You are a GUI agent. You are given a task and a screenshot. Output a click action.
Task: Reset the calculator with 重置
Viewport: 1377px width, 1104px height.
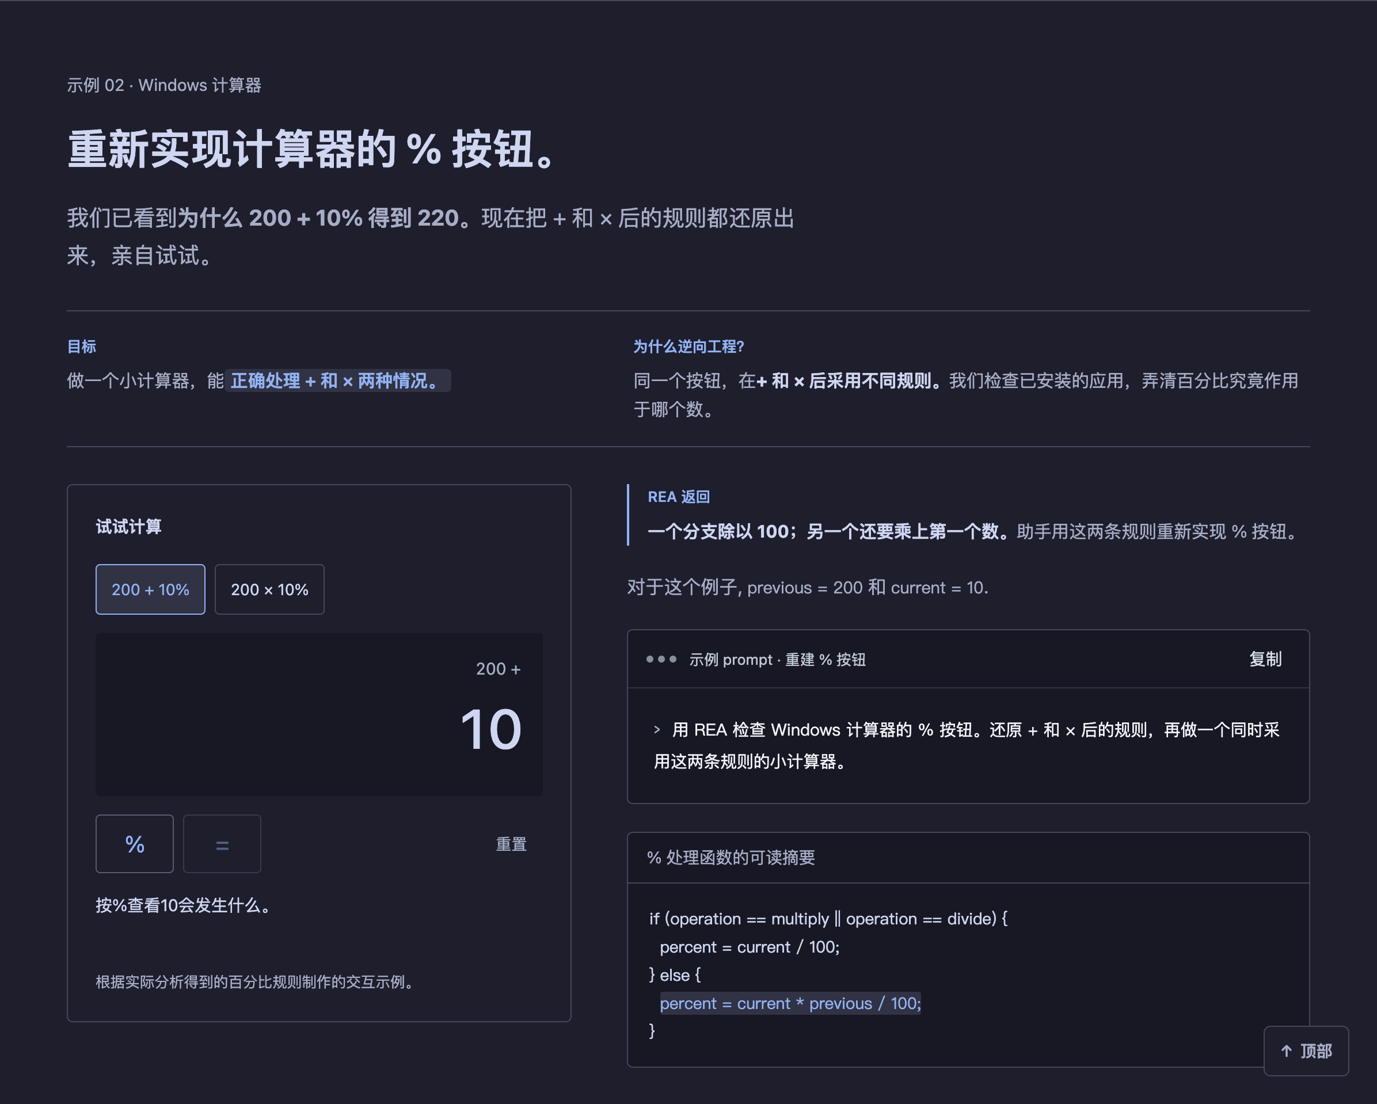[x=512, y=844]
